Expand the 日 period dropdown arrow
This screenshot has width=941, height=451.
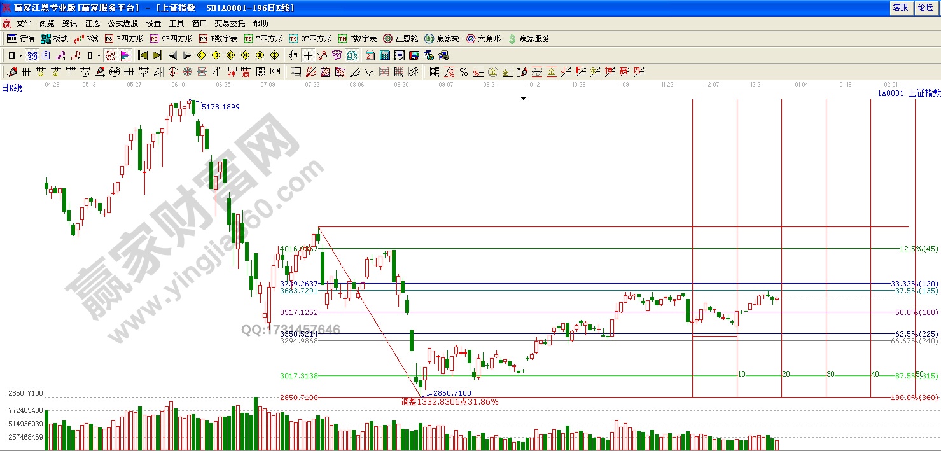tap(20, 55)
